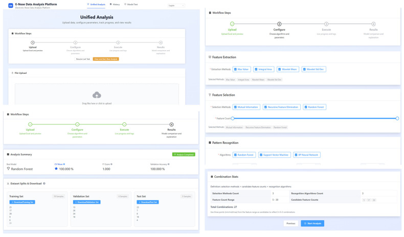
Task: Click the blue star next to 100.000 %
Action: [x=56, y=168]
